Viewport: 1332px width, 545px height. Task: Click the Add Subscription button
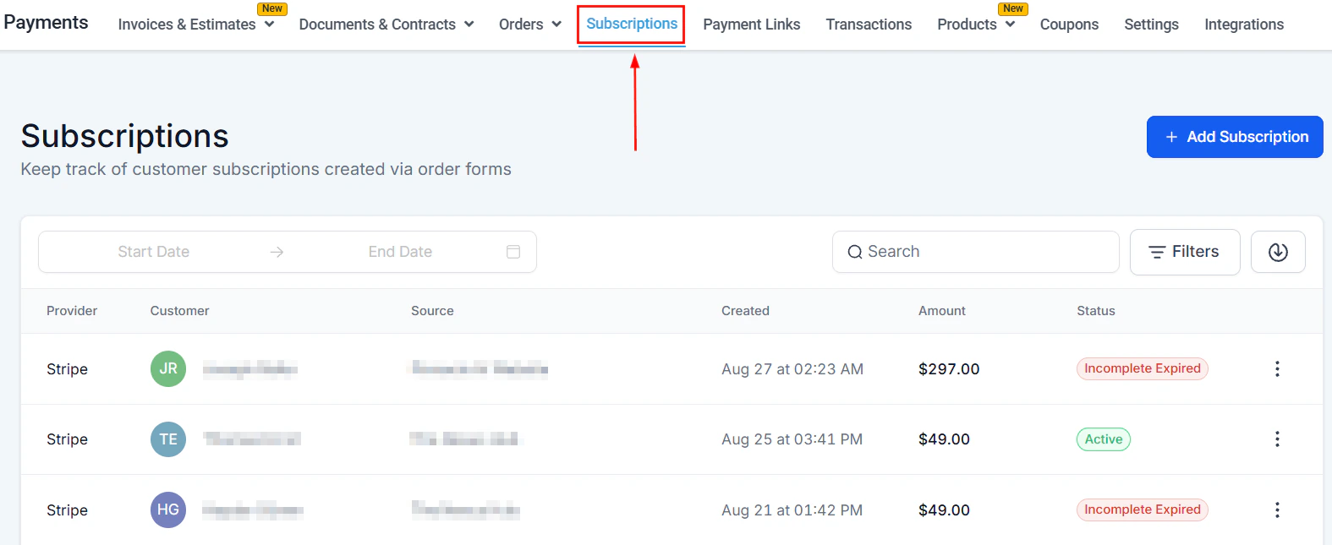pyautogui.click(x=1234, y=136)
